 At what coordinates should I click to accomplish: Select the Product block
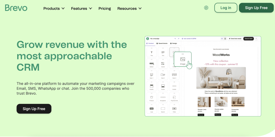[x=151, y=97]
